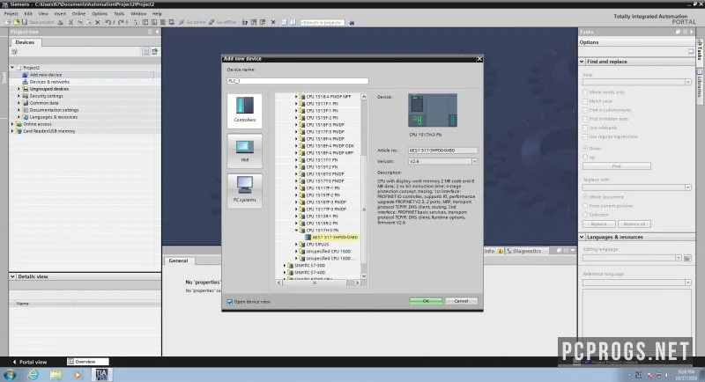Screen dimensions: 705x382
Task: Select From current position radio
Action: click(585, 206)
